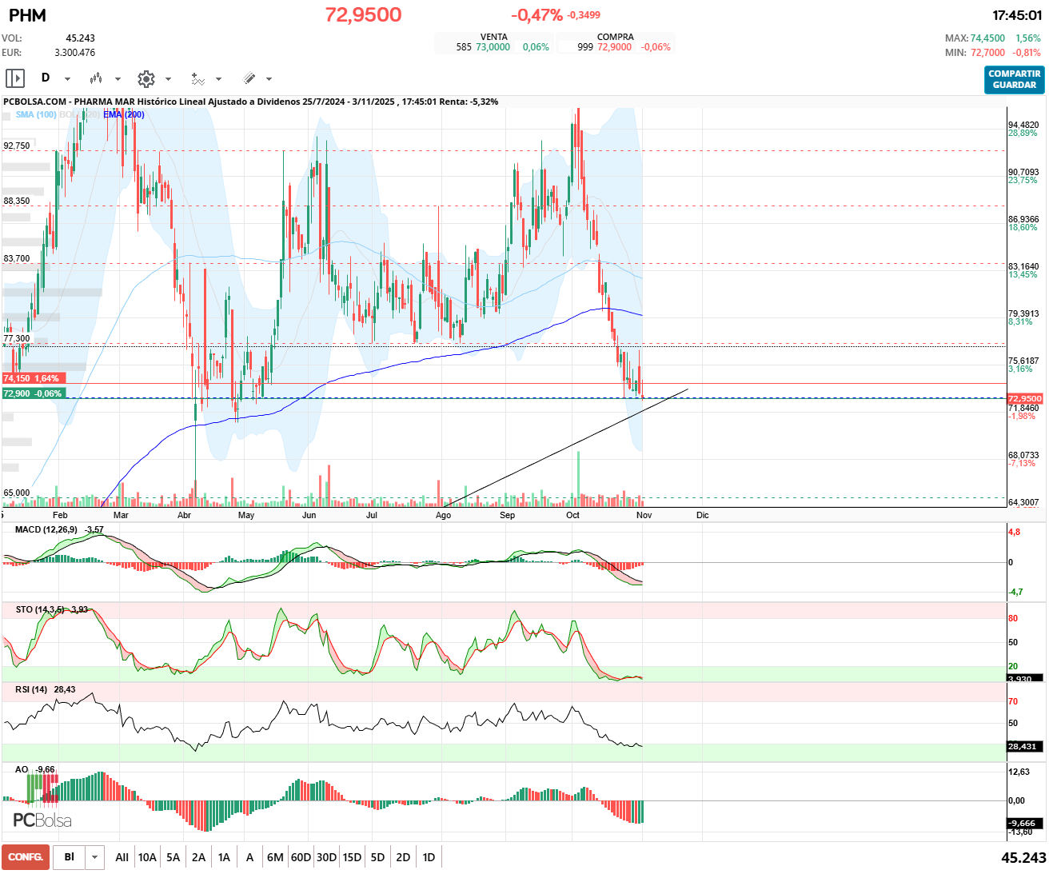Image resolution: width=1057 pixels, height=874 pixels.
Task: Expand the settings gear dropdown arrow
Action: tap(168, 79)
